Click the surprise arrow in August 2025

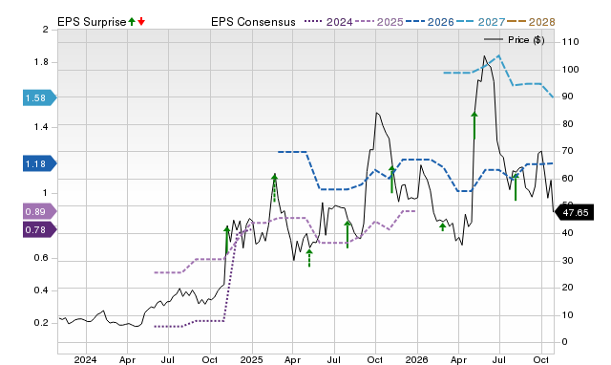[x=348, y=235]
